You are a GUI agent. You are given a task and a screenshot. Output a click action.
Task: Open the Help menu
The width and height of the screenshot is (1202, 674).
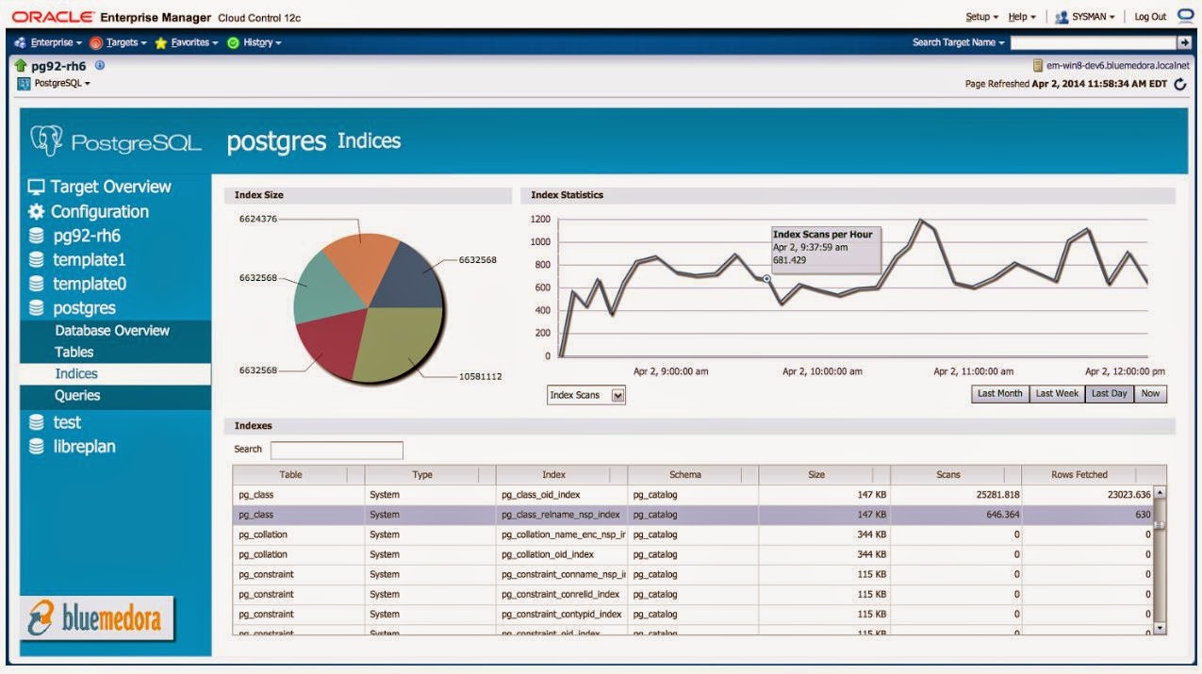(x=1021, y=17)
